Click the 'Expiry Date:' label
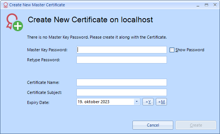220x134 pixels. click(x=38, y=102)
